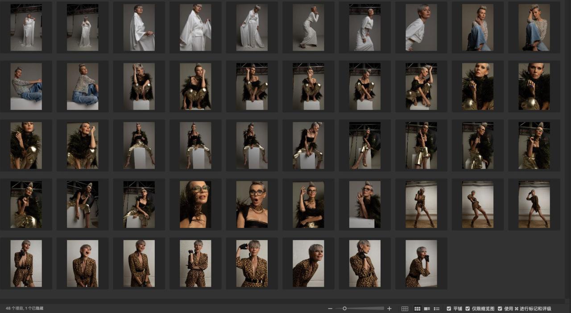The image size is (571, 313).
Task: Select the side-profile glasses portrait in the fourth row
Action: 195,204
